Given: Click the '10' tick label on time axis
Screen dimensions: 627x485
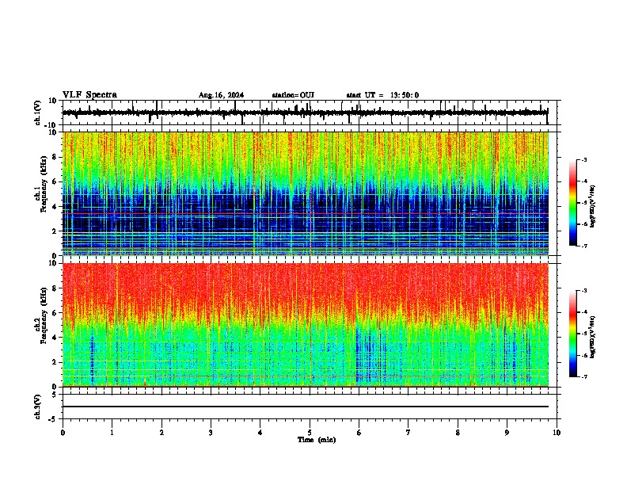Looking at the screenshot, I should [557, 433].
